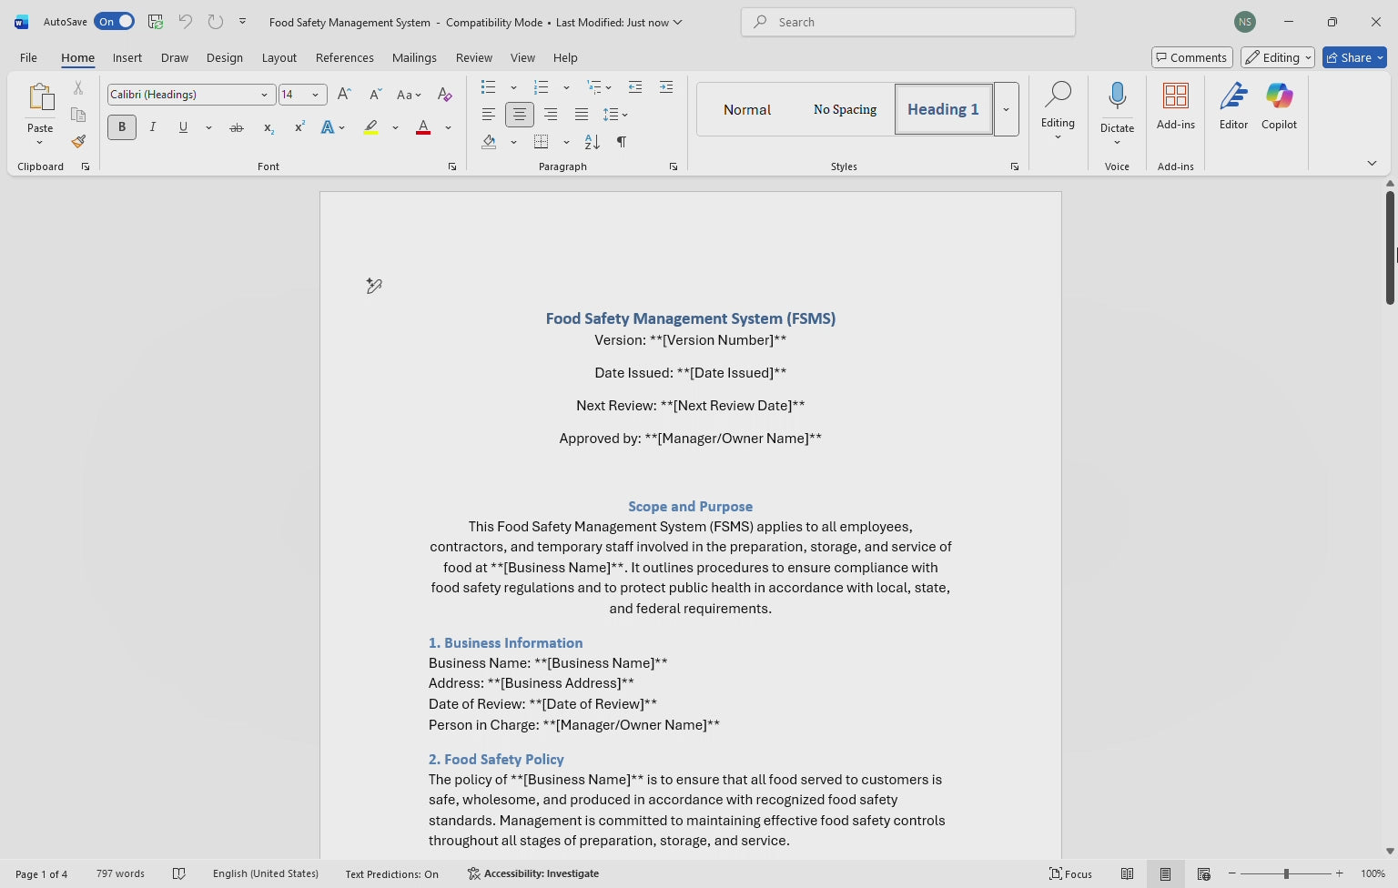Image resolution: width=1398 pixels, height=888 pixels.
Task: Expand the Styles gallery
Action: [1006, 109]
